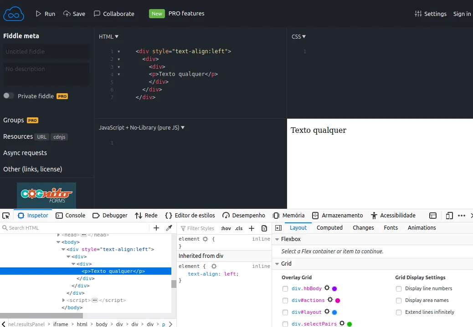The width and height of the screenshot is (473, 327).
Task: Open the HTML panel dropdown
Action: 108,37
